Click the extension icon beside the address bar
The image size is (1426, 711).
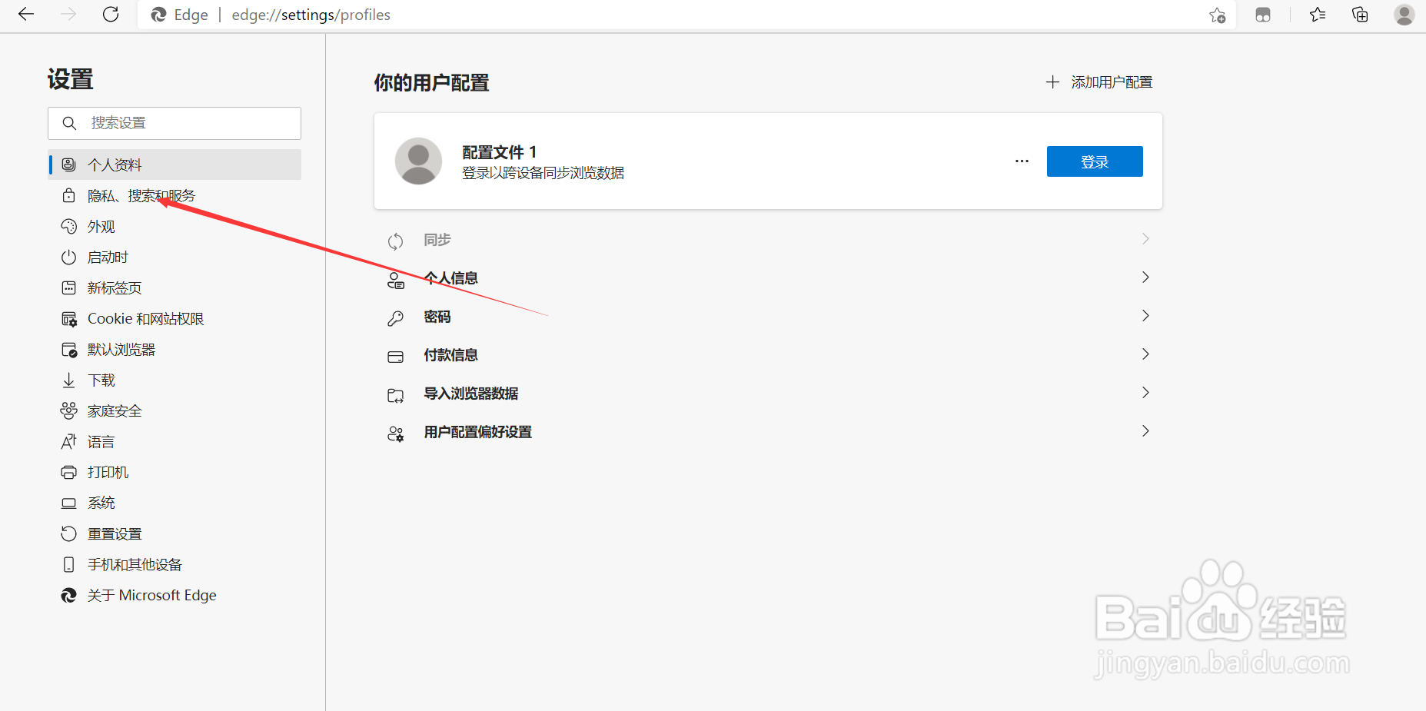pyautogui.click(x=1263, y=15)
